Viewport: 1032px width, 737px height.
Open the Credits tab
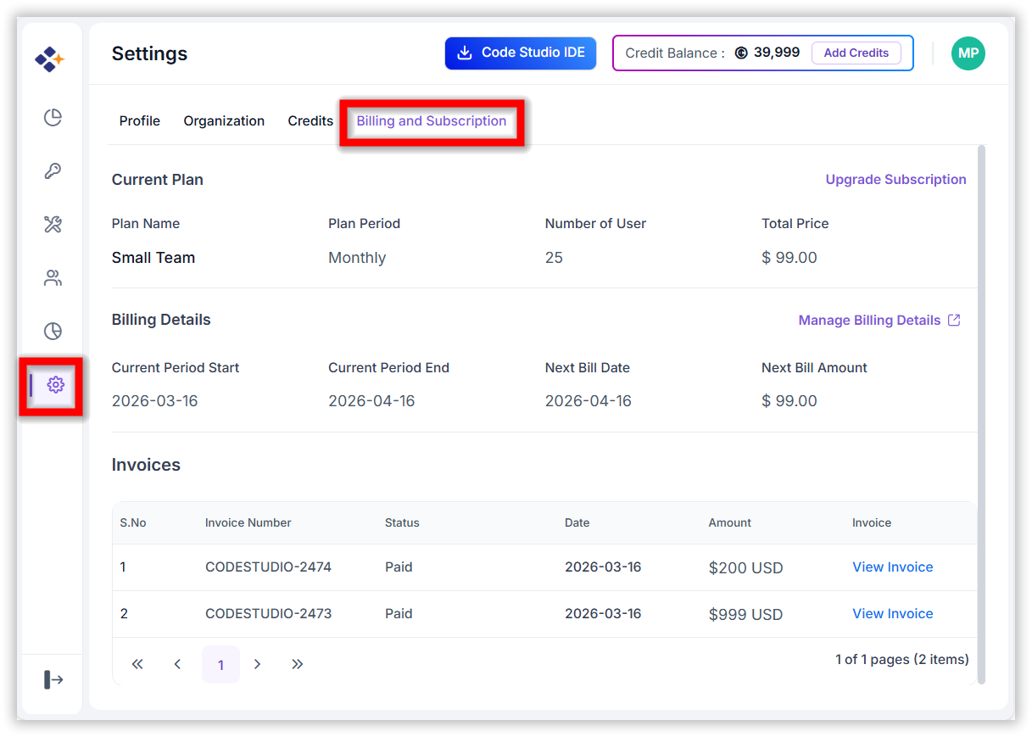tap(310, 121)
